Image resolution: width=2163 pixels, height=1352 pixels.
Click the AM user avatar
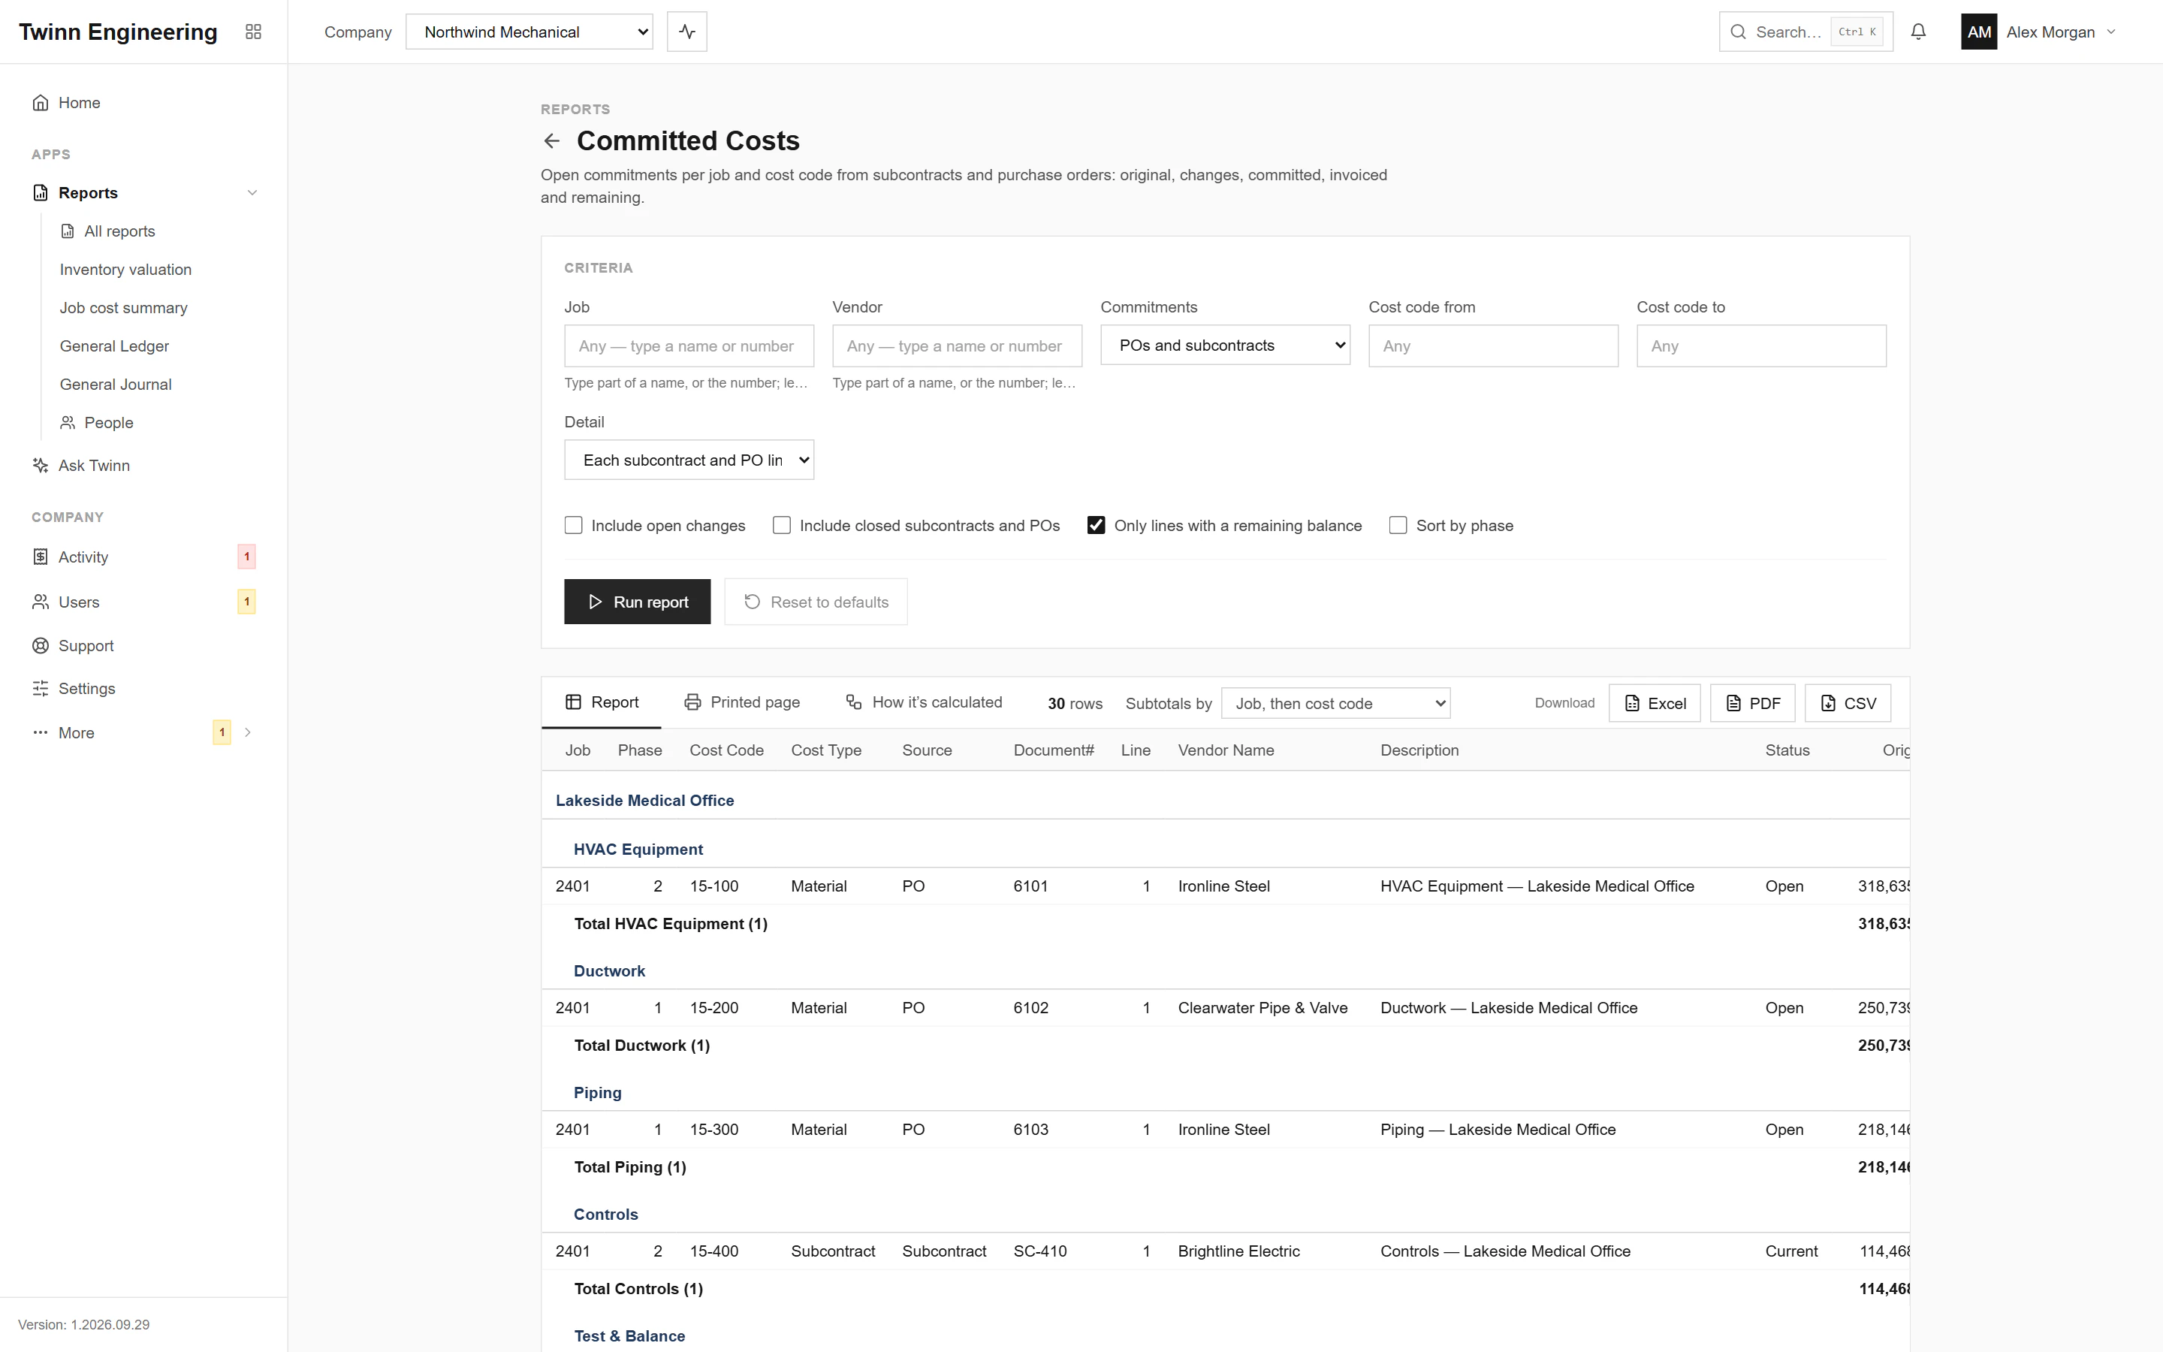[x=1979, y=32]
